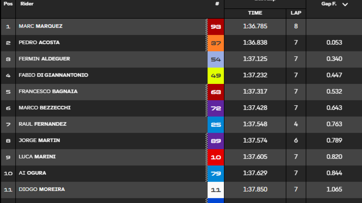The width and height of the screenshot is (362, 203).
Task: Click the TIME column header
Action: point(255,13)
